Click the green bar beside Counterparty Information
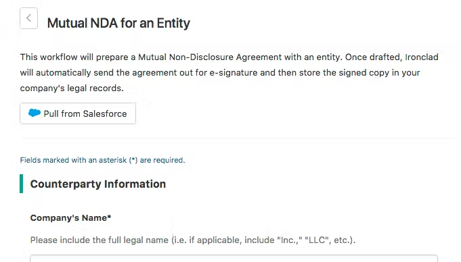This screenshot has height=262, width=461. click(21, 184)
